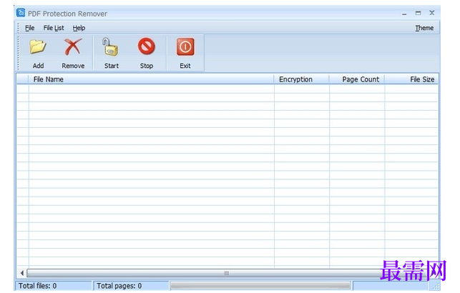The height and width of the screenshot is (293, 460).
Task: Click the PDF Protection Remover title icon
Action: coord(21,13)
